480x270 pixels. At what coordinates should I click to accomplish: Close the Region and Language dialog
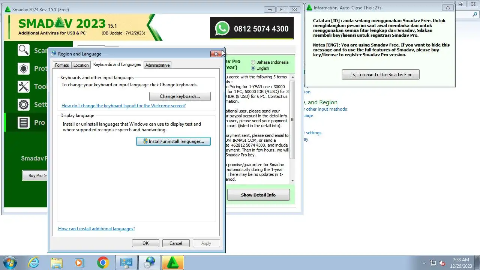tap(216, 54)
